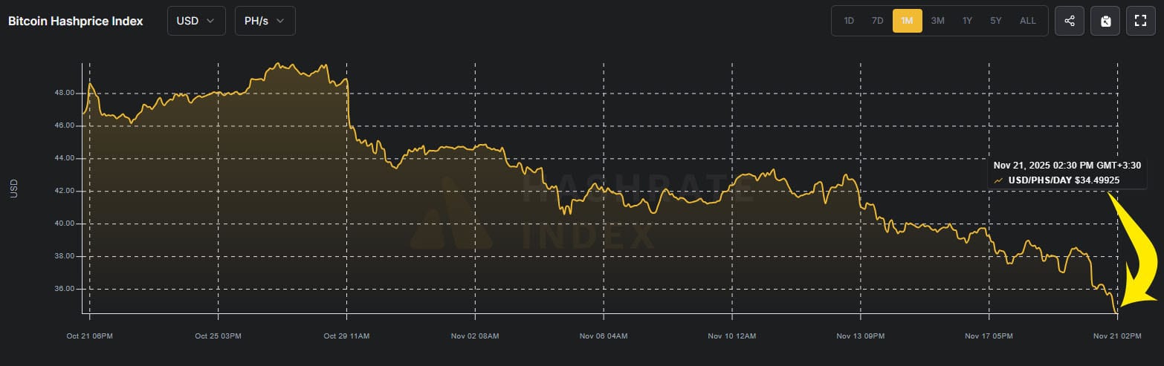The height and width of the screenshot is (366, 1164).
Task: Click the Nov 06 04AM axis label
Action: coord(604,336)
